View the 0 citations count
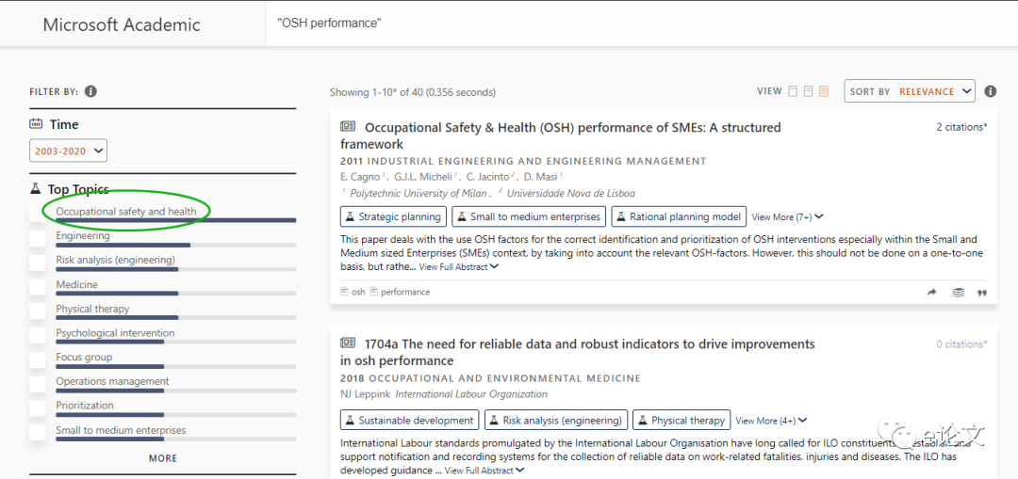 (961, 344)
